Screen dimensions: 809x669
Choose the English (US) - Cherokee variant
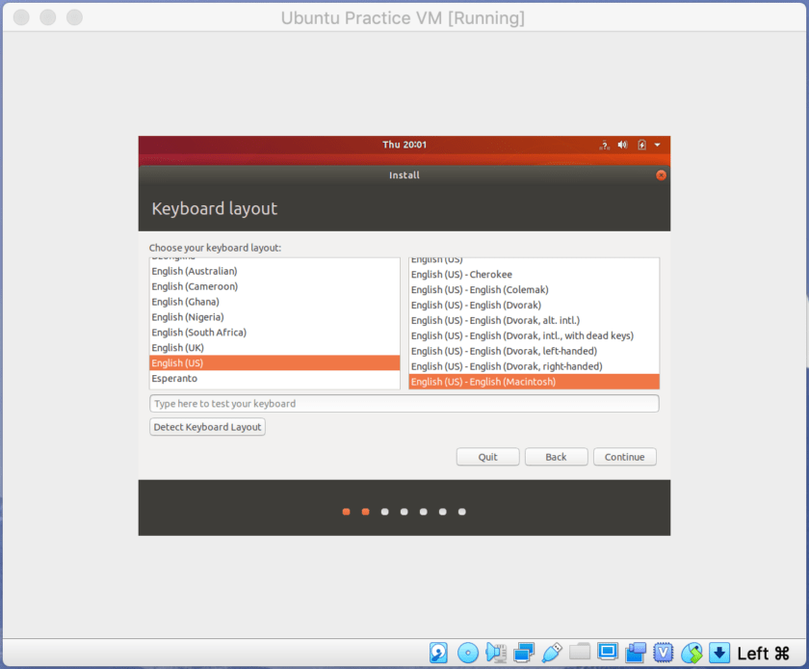(x=534, y=275)
